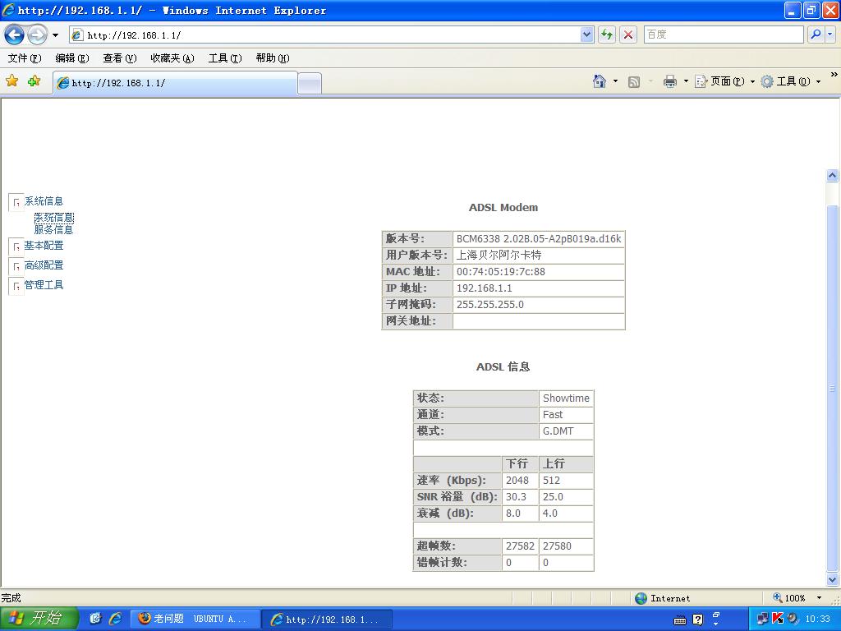Click the 管理工具 link
This screenshot has height=631, width=841.
[x=44, y=285]
